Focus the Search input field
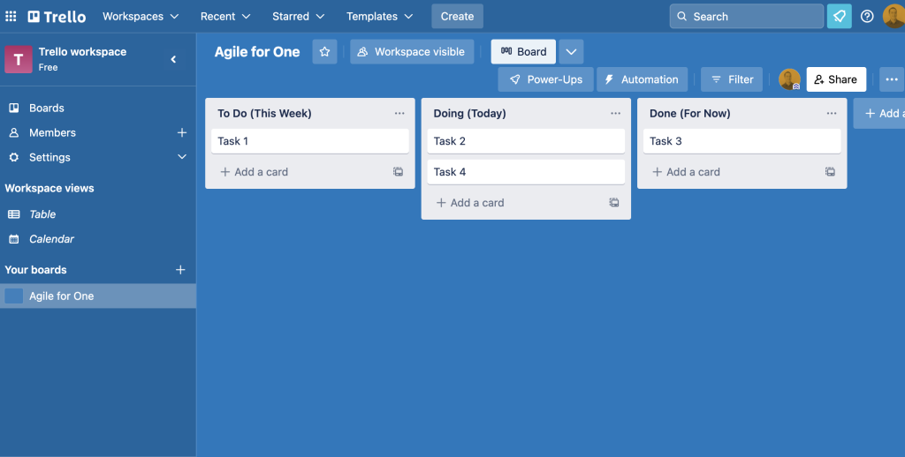 (x=746, y=16)
